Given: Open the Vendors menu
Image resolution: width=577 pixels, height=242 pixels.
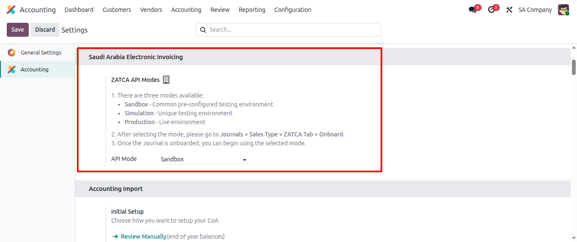Looking at the screenshot, I should pos(151,10).
